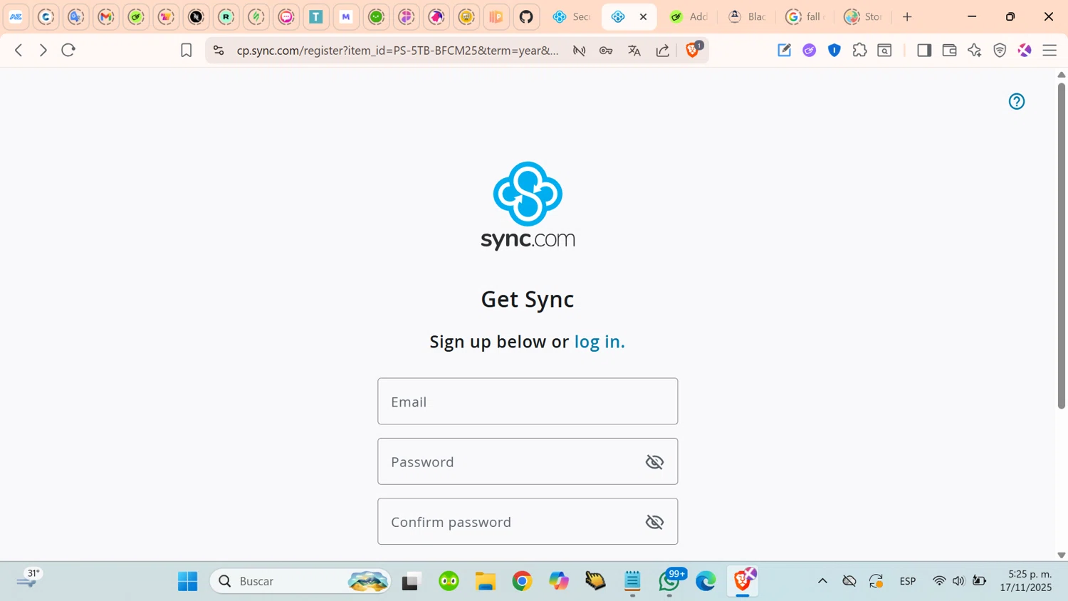Click the sync.com logo
Viewport: 1068px width, 601px height.
pos(528,206)
